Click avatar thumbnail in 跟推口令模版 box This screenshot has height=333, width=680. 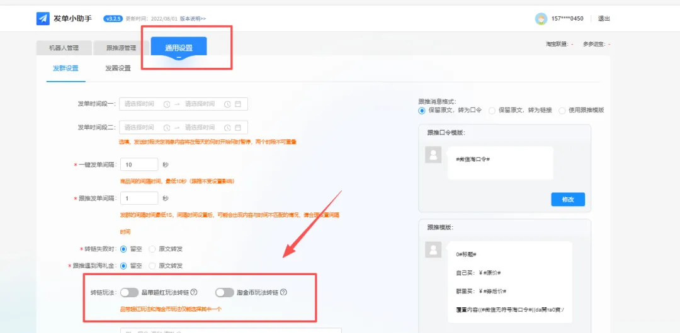coord(433,155)
